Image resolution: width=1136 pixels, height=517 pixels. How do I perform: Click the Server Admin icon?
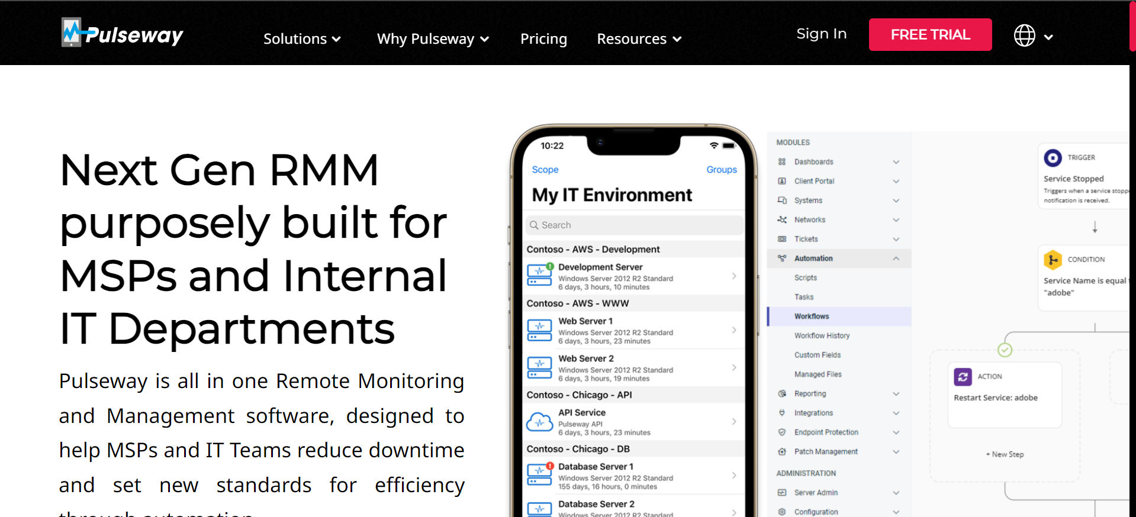[782, 493]
